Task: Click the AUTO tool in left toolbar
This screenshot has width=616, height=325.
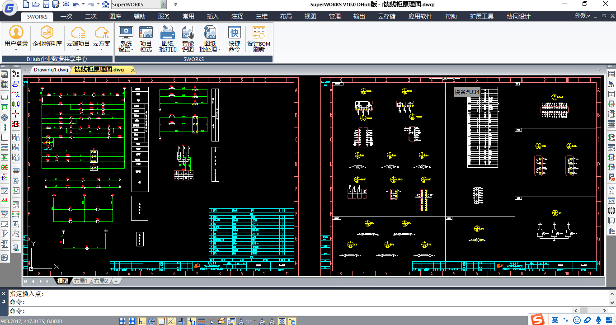Action: [x=5, y=147]
